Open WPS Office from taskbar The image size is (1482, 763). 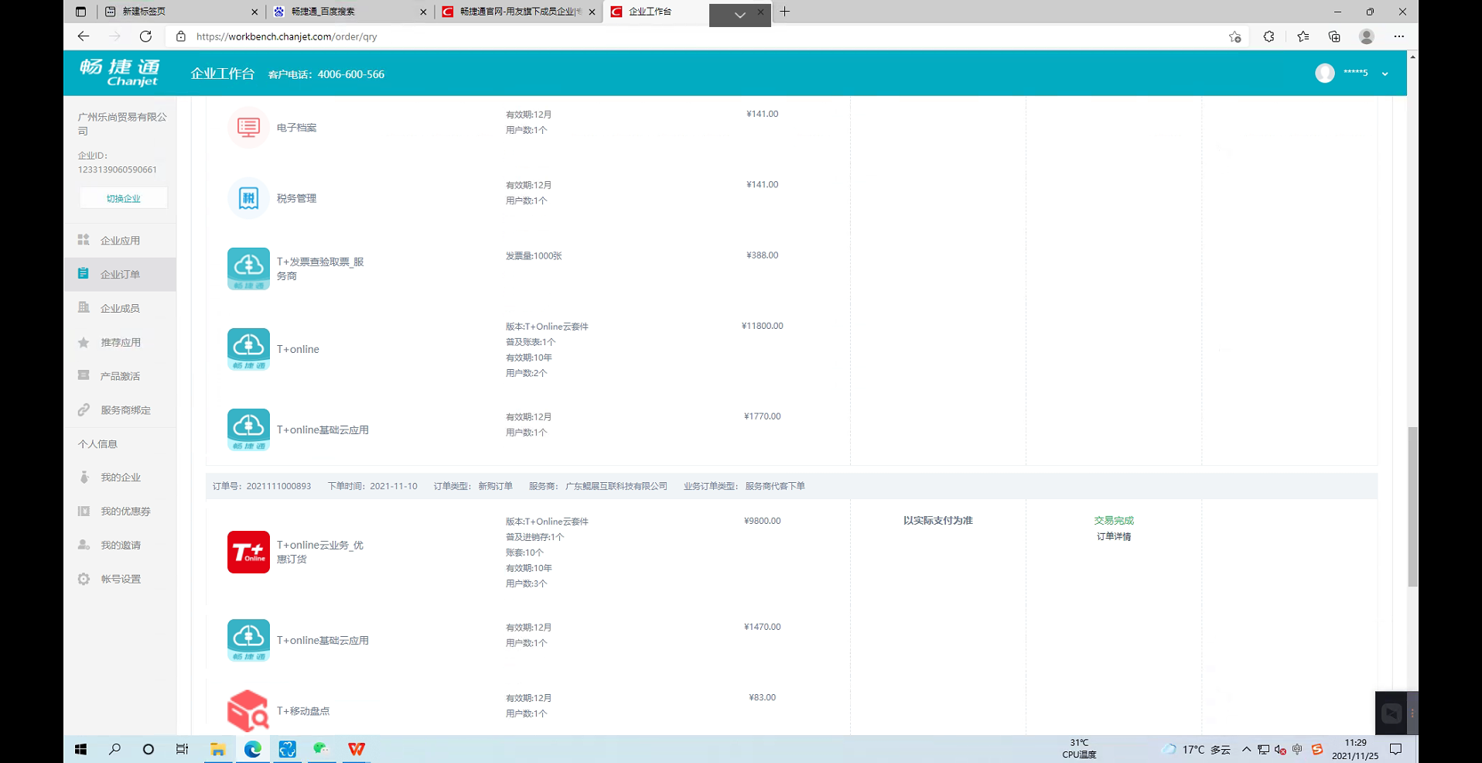click(x=356, y=749)
